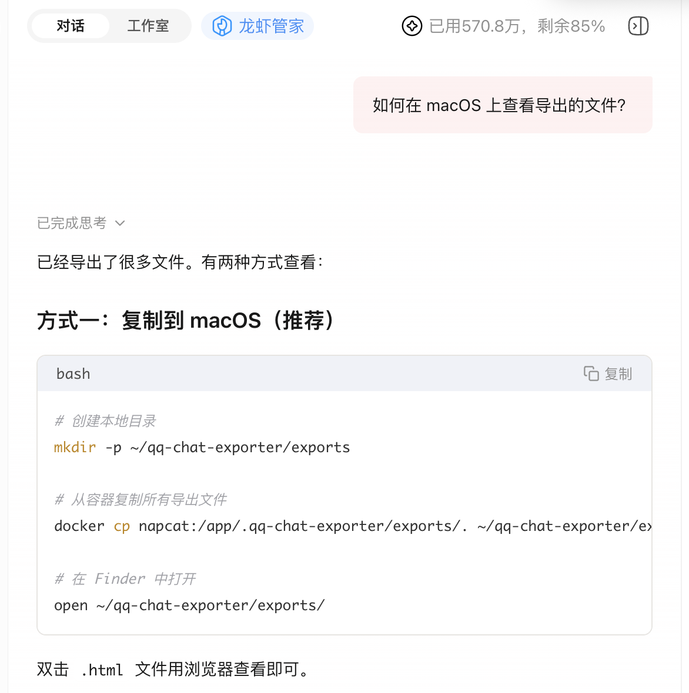689x693 pixels.
Task: Click the bash language label
Action: [73, 374]
